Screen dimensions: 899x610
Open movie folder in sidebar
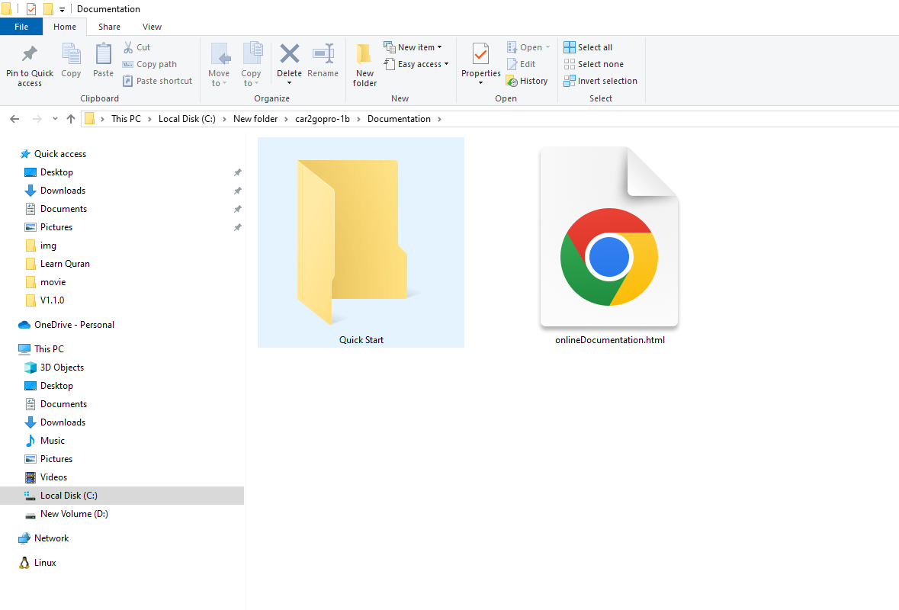46,282
